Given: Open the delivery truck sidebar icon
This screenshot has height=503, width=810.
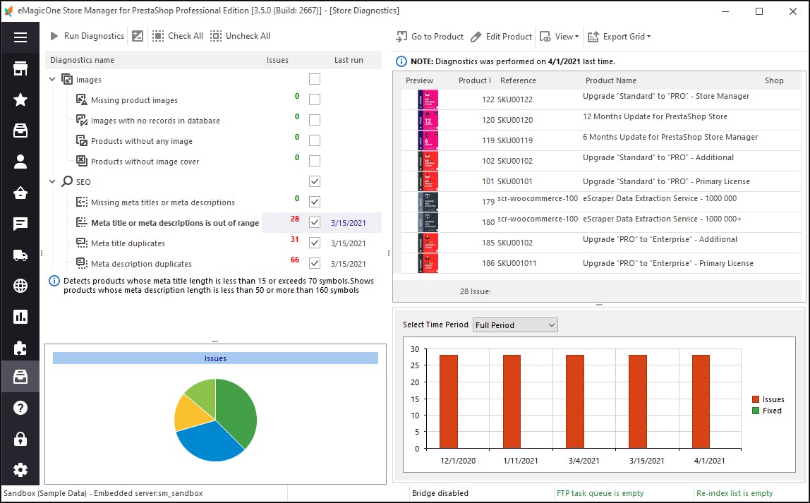Looking at the screenshot, I should [20, 255].
